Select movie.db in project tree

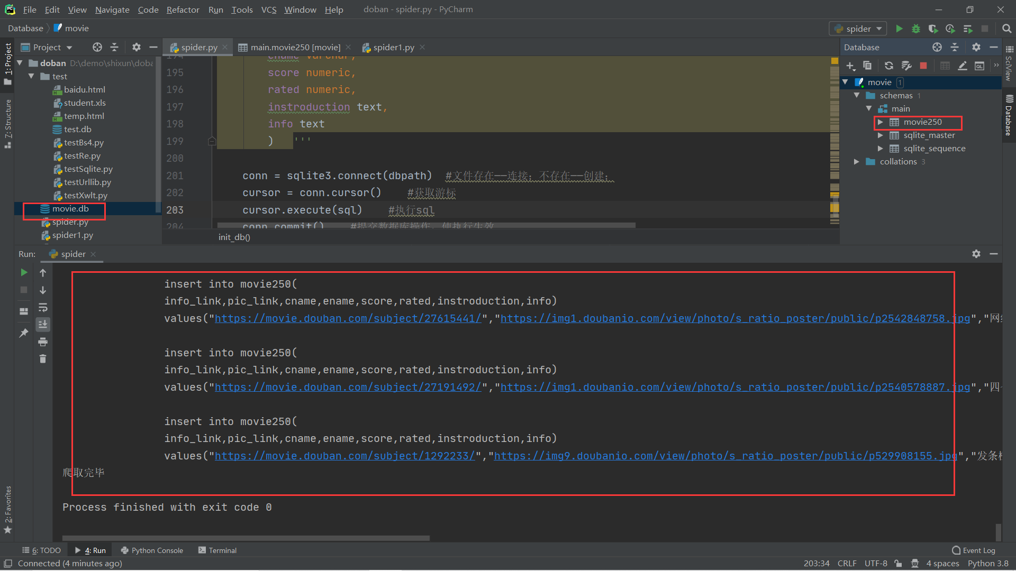[x=70, y=209]
